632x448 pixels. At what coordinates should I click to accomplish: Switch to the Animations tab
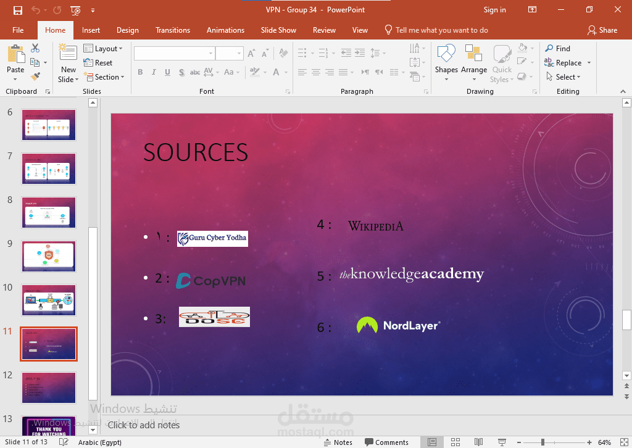(226, 30)
